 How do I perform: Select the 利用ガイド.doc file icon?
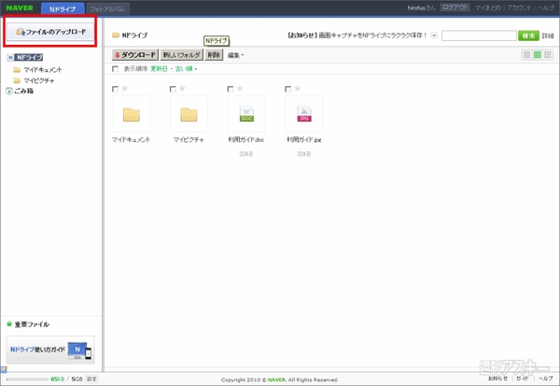(x=246, y=114)
